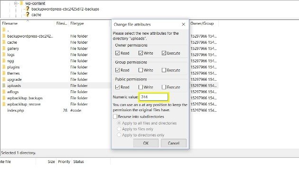Screen dimensions: 299x173
Task: Select Apply to files only option
Action: 119,129
